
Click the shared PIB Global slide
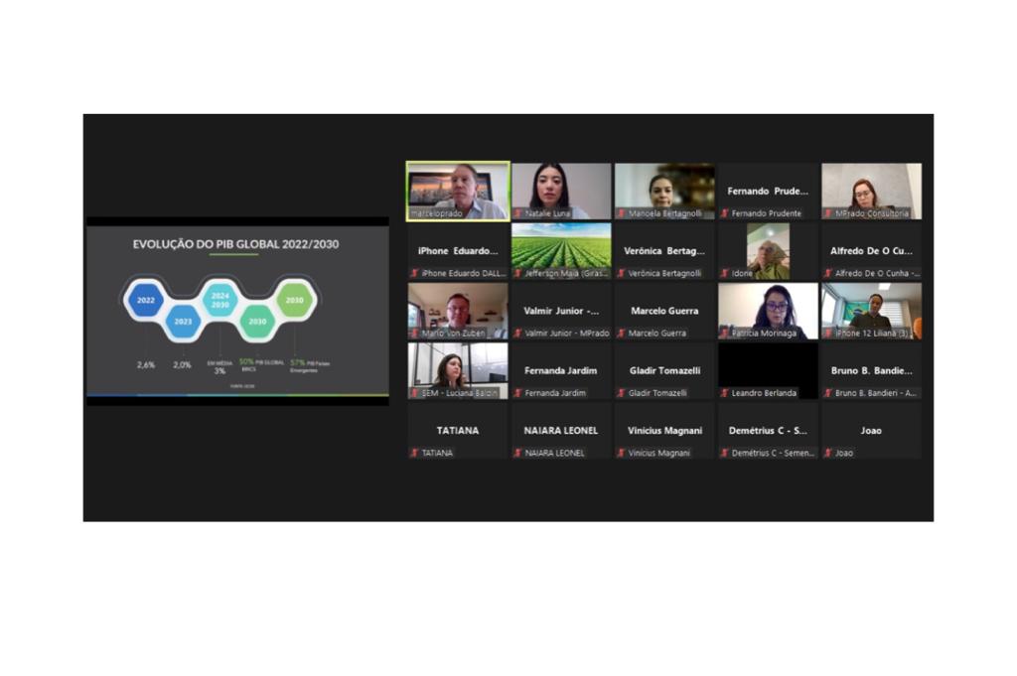pyautogui.click(x=237, y=311)
